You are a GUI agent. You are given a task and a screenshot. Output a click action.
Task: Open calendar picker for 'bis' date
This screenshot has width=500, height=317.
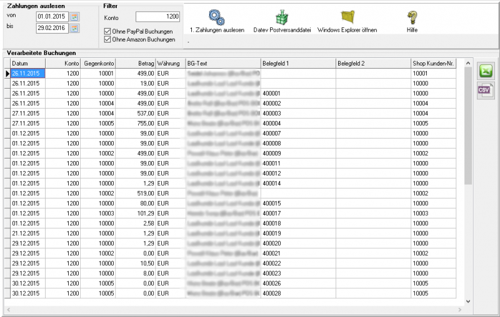(74, 28)
